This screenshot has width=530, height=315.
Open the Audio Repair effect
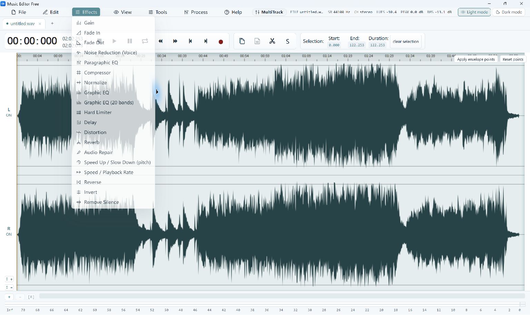(113, 152)
